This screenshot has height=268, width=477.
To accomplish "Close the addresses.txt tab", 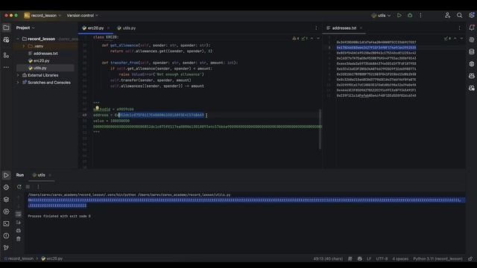I will [361, 28].
